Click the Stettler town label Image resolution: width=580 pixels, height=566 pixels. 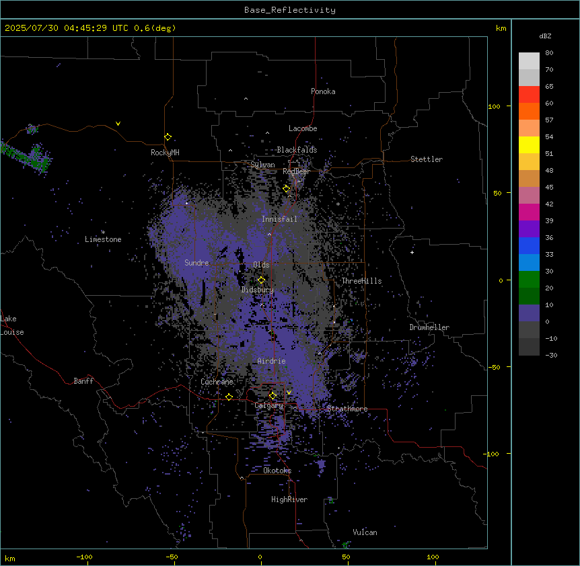click(427, 159)
